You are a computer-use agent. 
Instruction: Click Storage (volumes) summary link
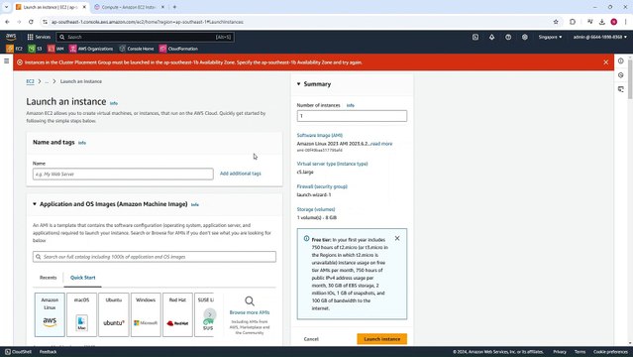click(x=316, y=209)
